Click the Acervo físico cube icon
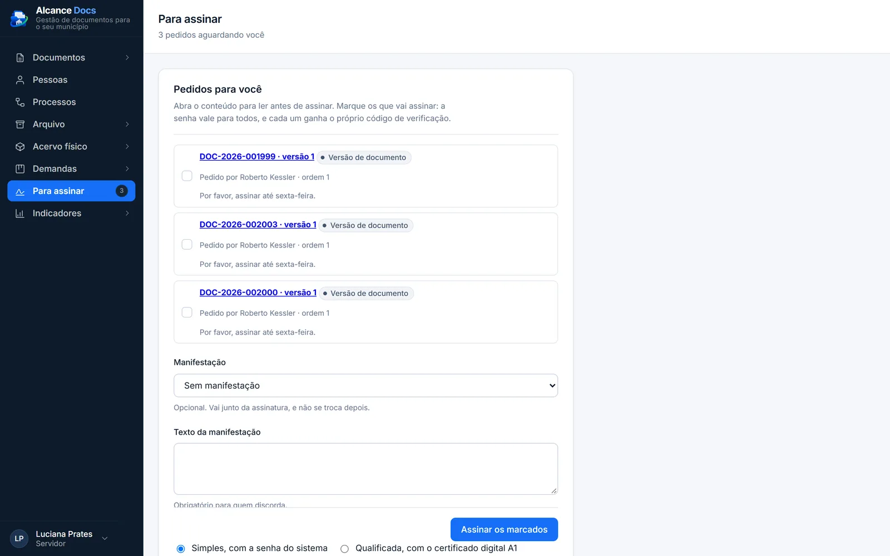This screenshot has width=890, height=556. [x=20, y=147]
